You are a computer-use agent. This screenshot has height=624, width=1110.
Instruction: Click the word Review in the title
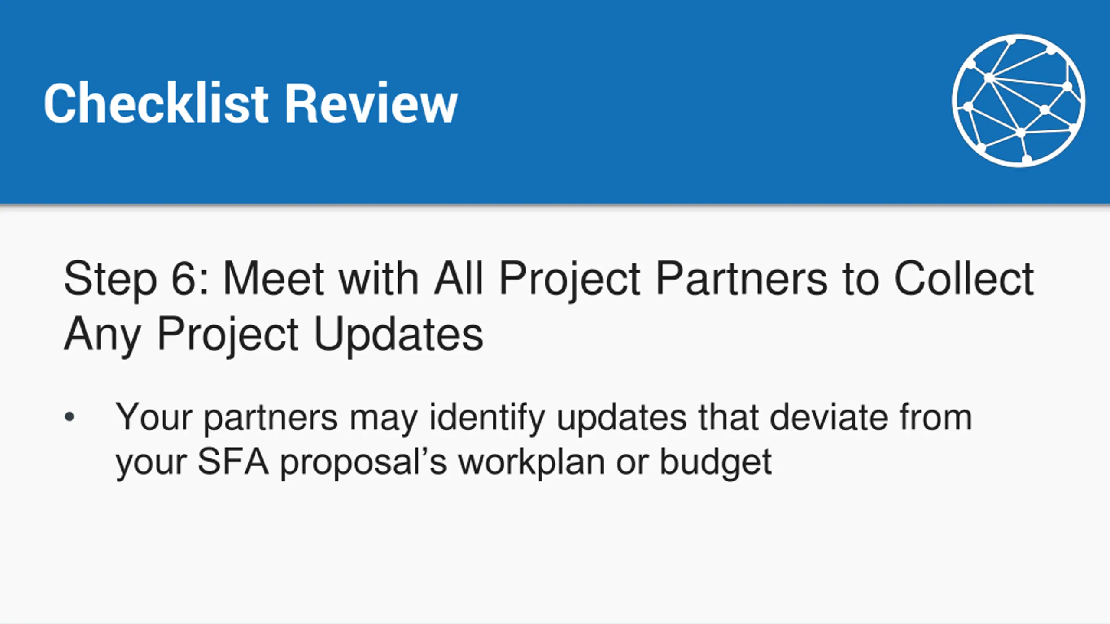coord(371,104)
